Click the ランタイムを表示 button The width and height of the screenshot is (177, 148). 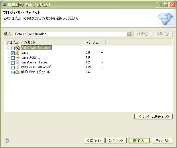(x=153, y=117)
